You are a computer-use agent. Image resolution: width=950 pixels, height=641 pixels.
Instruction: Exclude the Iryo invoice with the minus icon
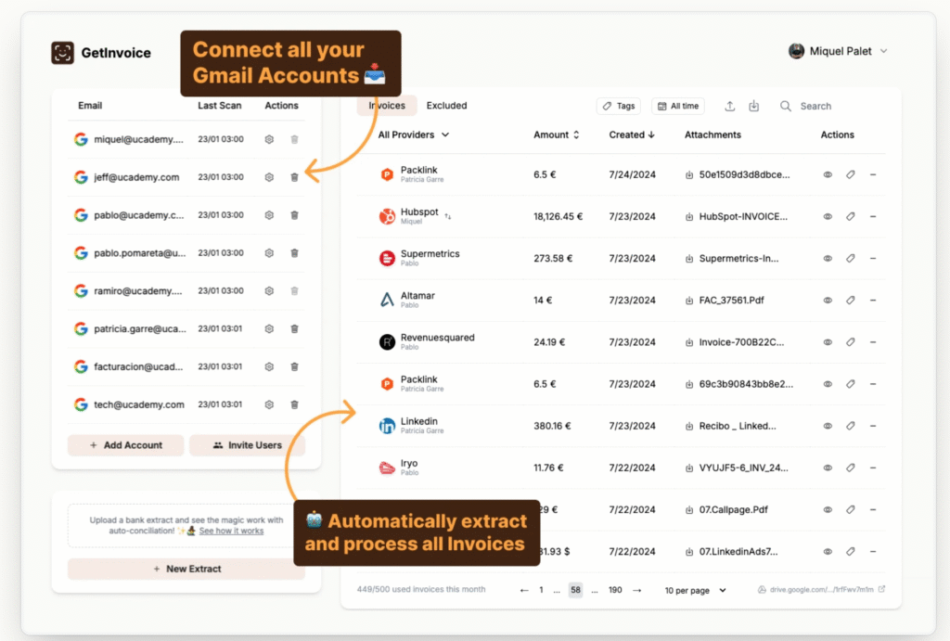click(873, 468)
